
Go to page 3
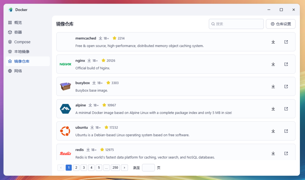[84, 168]
